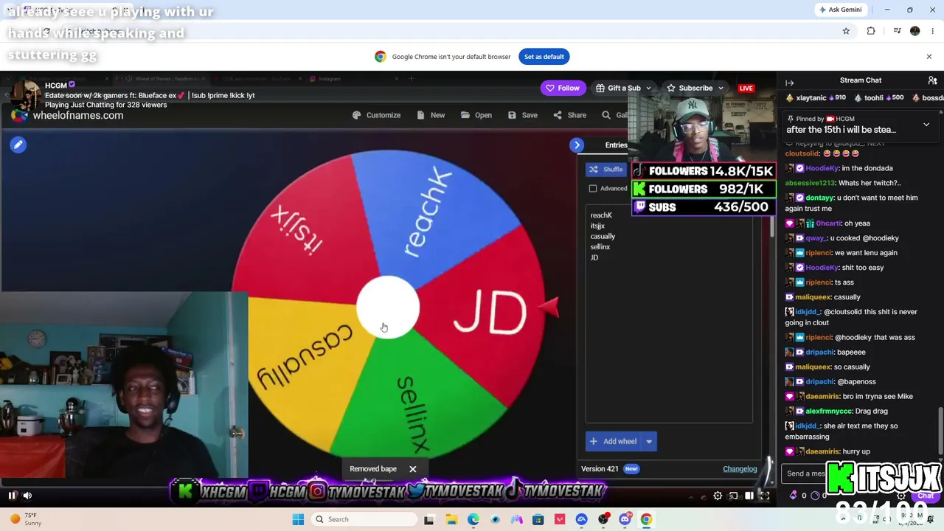
Task: Shuffle the wheel entries
Action: point(606,170)
